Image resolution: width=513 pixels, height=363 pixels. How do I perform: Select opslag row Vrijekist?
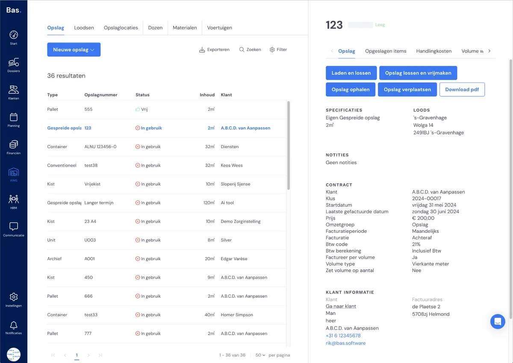point(167,184)
